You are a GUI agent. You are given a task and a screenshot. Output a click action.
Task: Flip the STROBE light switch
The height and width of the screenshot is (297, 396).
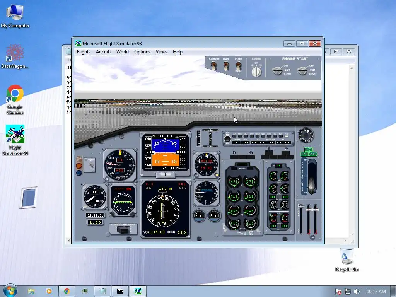point(213,66)
